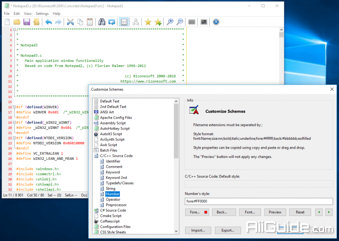
Task: Open favorites with the yellow star icon
Action: [148, 22]
